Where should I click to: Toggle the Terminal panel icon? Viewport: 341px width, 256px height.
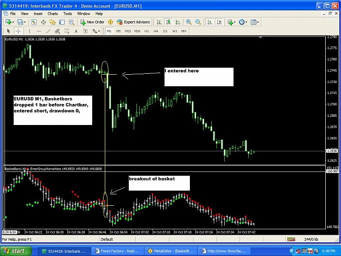click(x=62, y=22)
